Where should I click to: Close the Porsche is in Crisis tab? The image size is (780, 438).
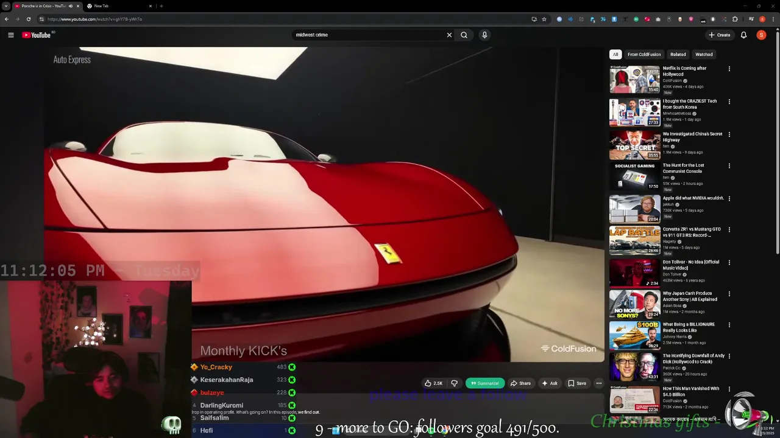coord(77,6)
